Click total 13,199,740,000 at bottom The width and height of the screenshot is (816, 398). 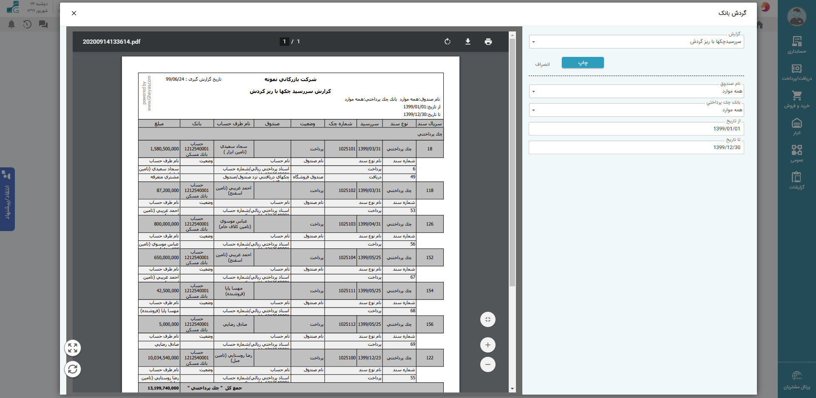click(x=163, y=388)
